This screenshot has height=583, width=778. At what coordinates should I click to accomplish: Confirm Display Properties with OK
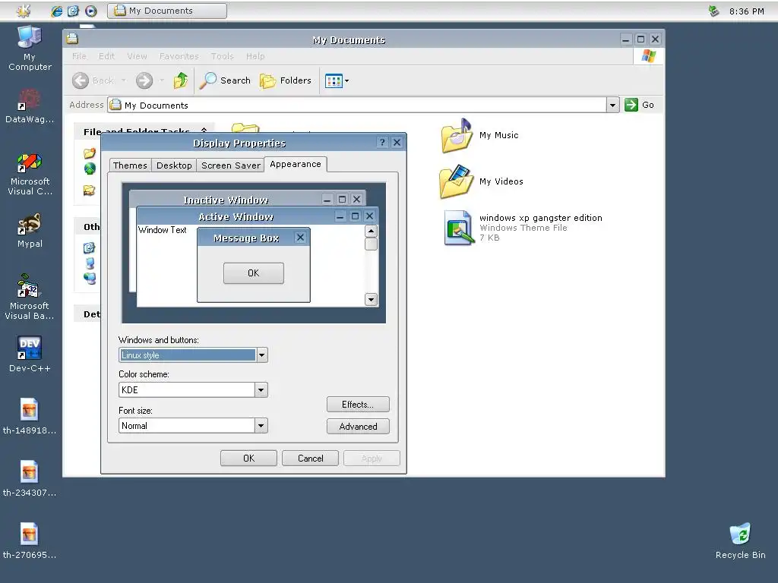click(x=248, y=458)
